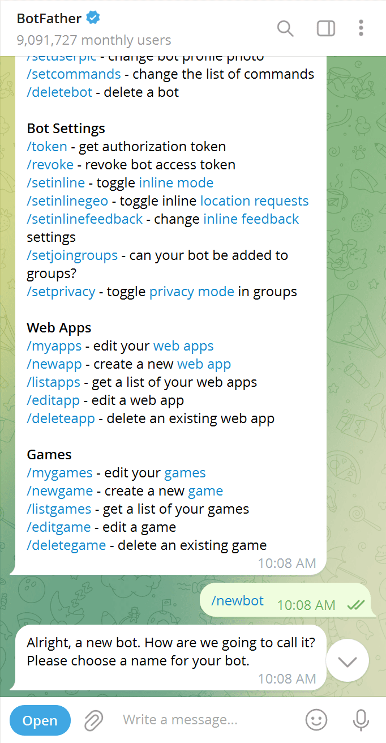Click the blue Open button

(40, 720)
